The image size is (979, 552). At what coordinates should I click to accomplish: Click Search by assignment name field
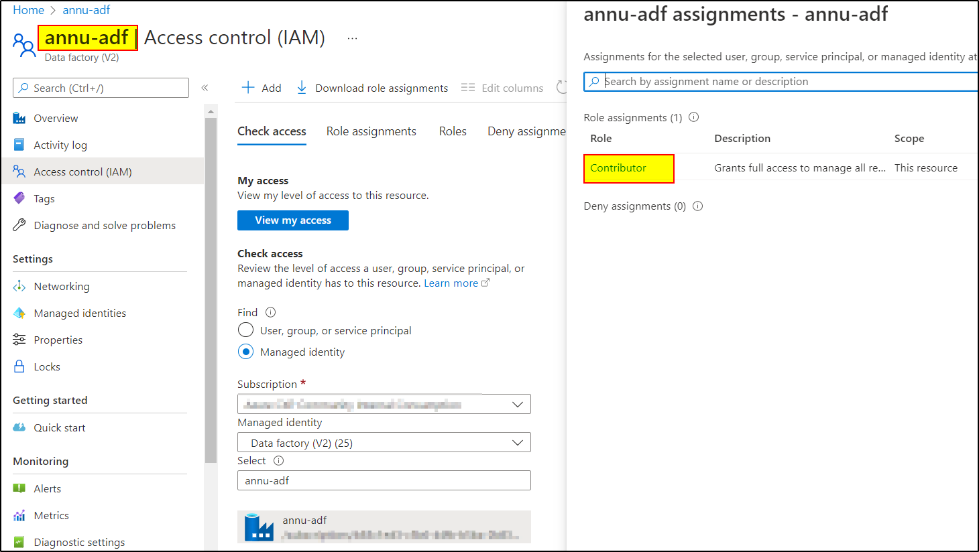click(781, 82)
